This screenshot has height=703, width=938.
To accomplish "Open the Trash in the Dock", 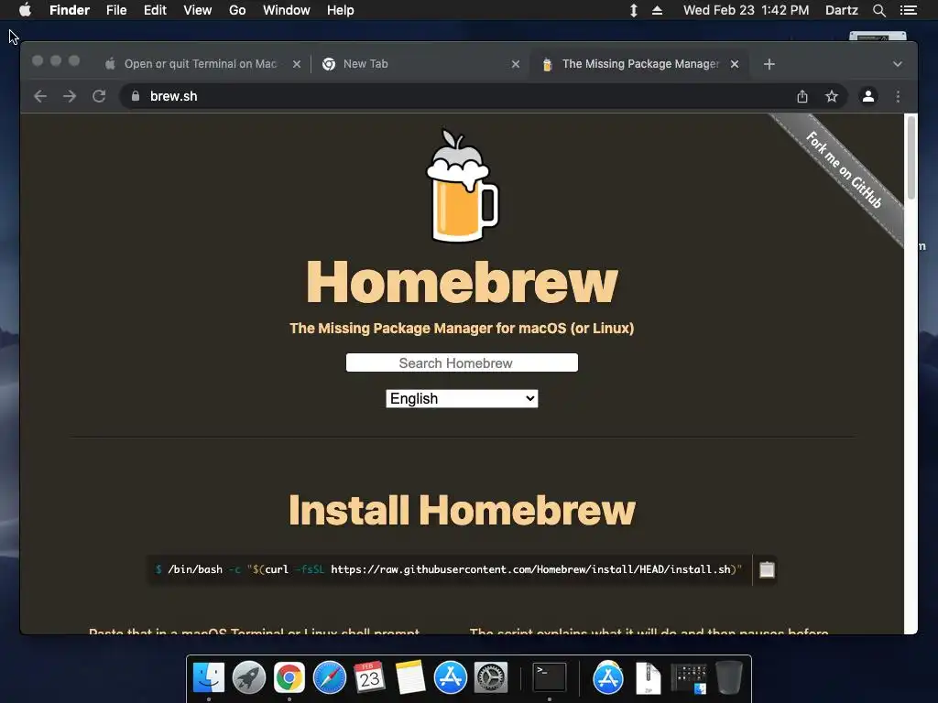I will [x=729, y=678].
